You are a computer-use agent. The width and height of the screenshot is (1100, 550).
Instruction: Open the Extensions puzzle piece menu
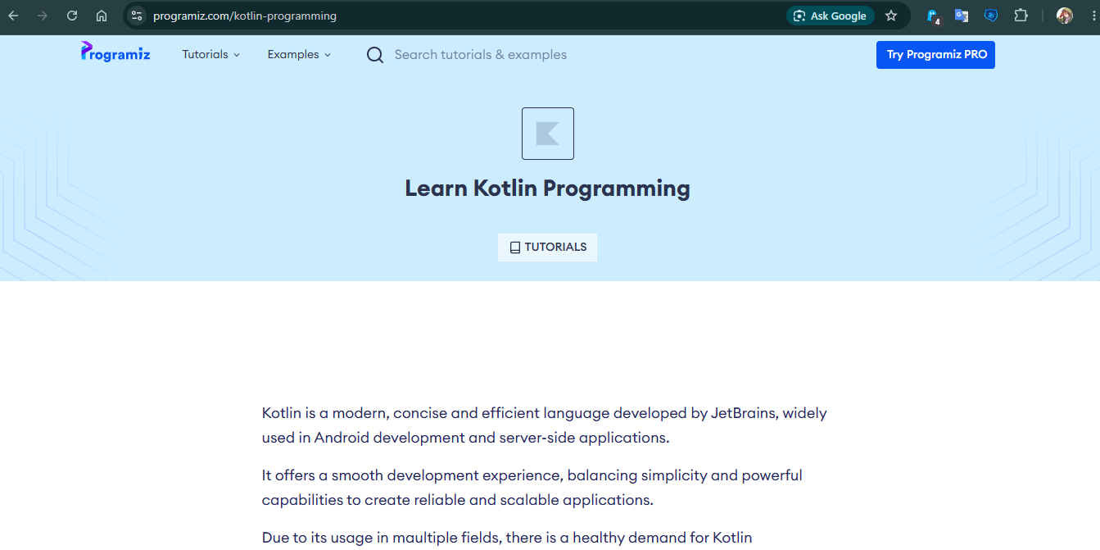pyautogui.click(x=1021, y=16)
